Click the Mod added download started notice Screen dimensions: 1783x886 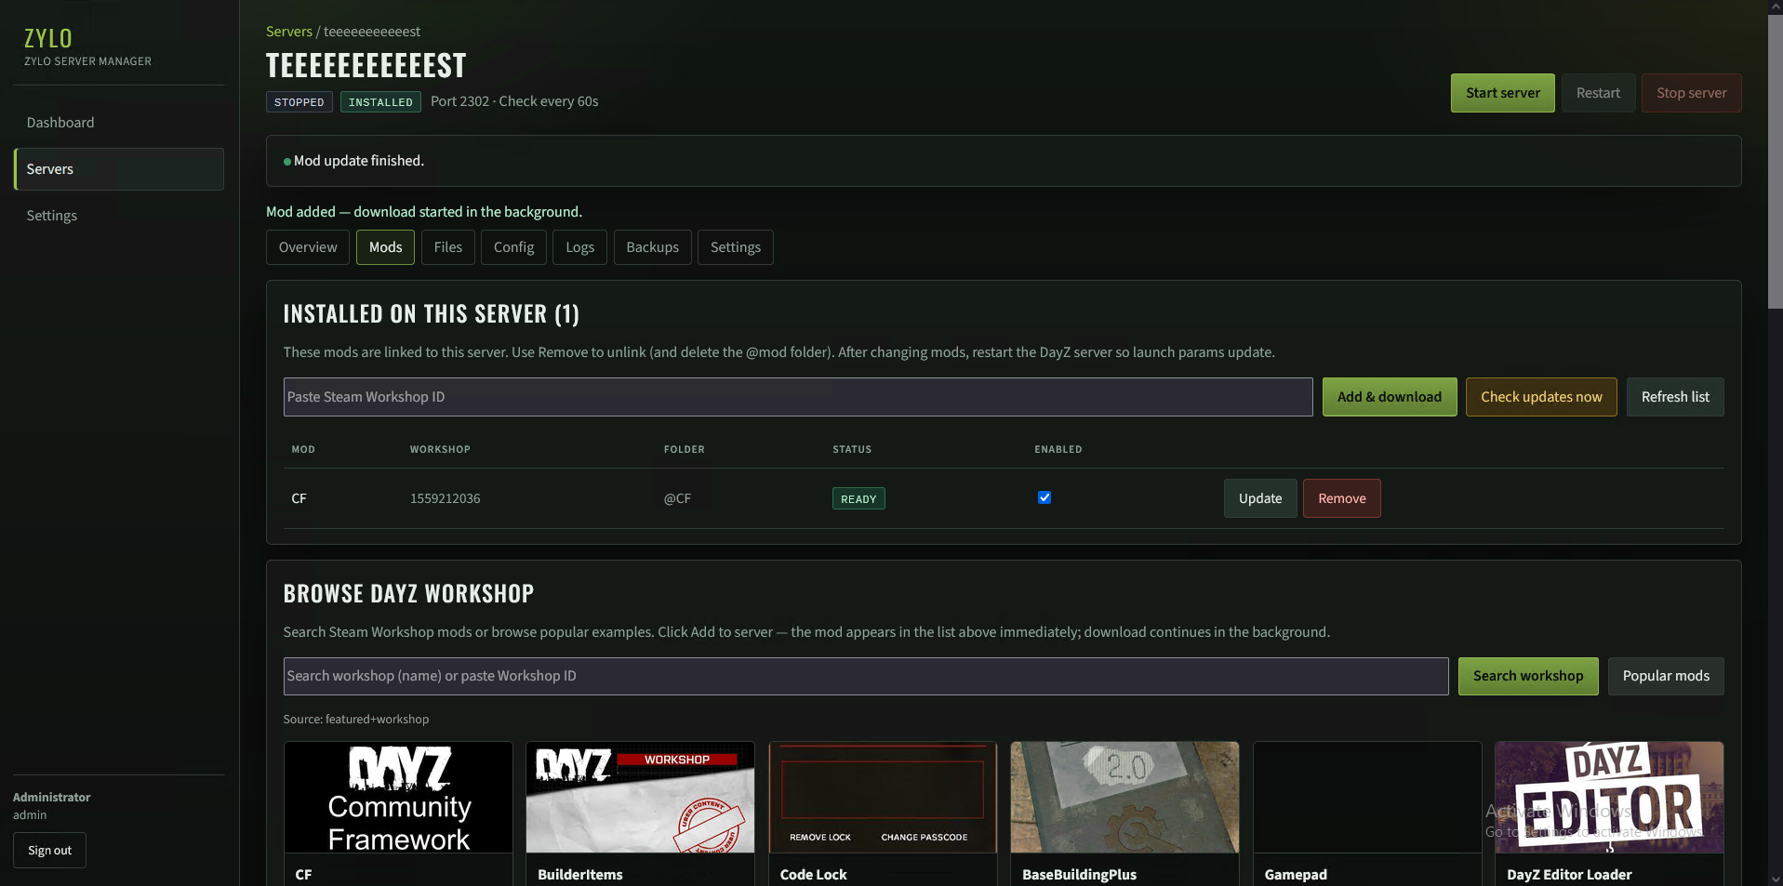(x=424, y=212)
